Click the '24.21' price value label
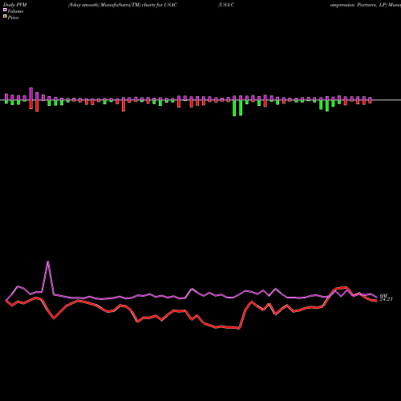The width and height of the screenshot is (401, 401). (386, 299)
